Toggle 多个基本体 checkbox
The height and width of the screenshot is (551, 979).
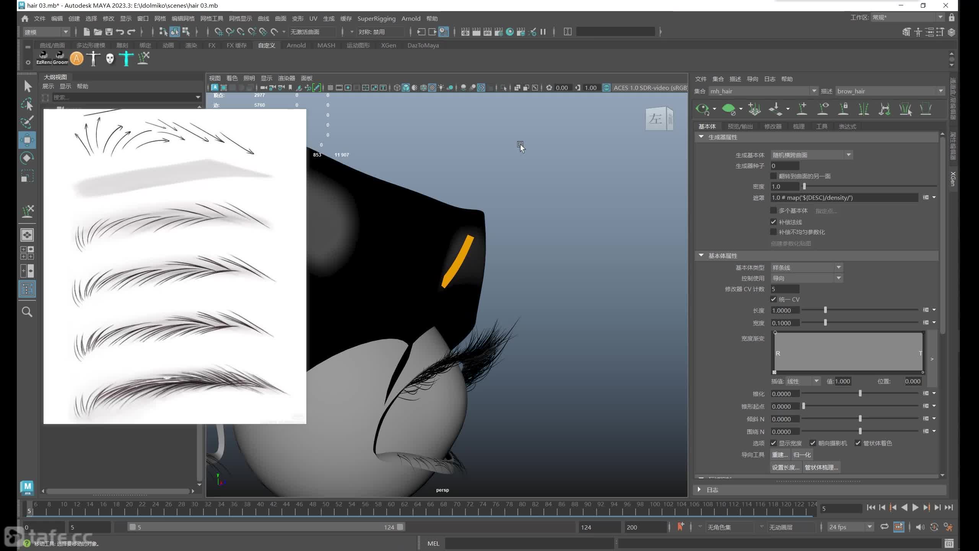pyautogui.click(x=773, y=210)
